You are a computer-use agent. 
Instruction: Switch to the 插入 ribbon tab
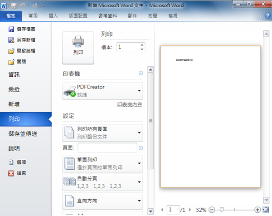(x=53, y=16)
